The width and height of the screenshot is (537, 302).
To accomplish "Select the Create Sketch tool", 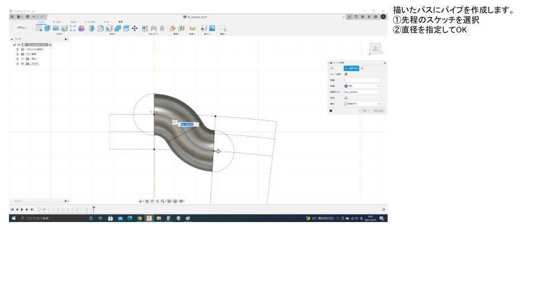I will click(39, 29).
